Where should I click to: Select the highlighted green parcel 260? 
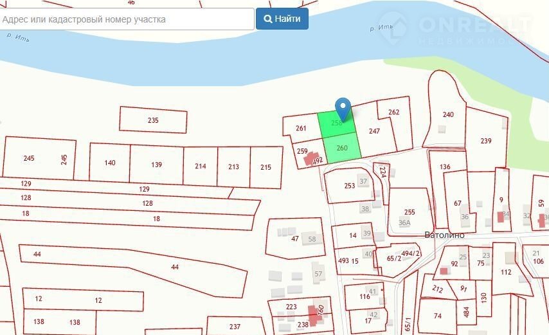[x=341, y=149]
